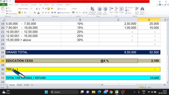Select column D header
The image size is (169, 95).
tap(149, 20)
